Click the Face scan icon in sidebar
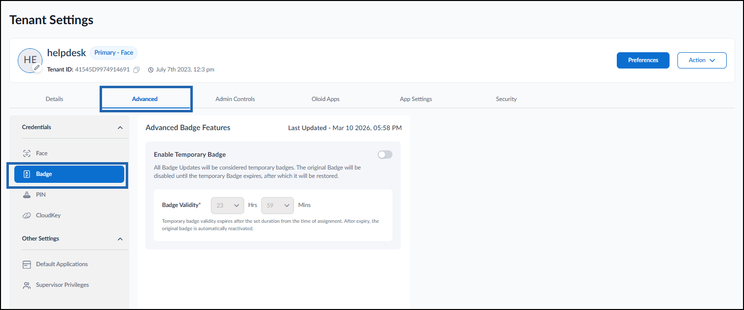This screenshot has height=310, width=744. (x=27, y=153)
